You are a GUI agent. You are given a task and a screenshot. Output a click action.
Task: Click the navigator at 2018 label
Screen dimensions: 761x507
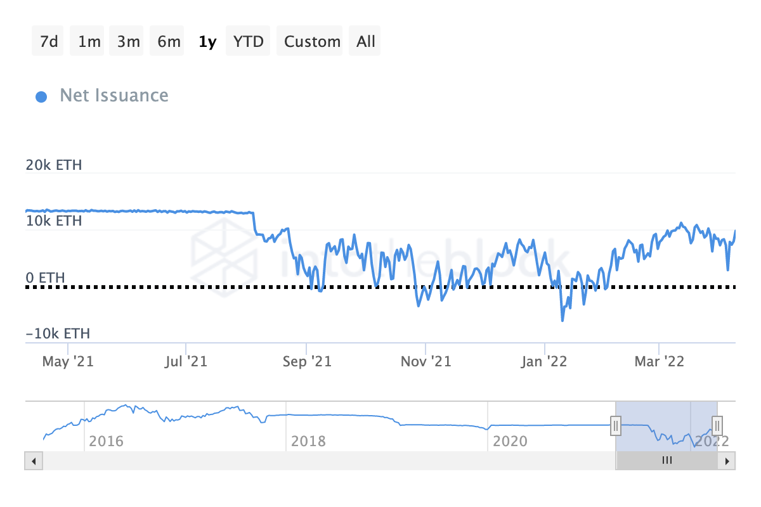click(x=308, y=441)
